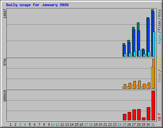The width and height of the screenshot is (163, 128).
Task: Select green weekend day label "3"
Action: (x=20, y=124)
